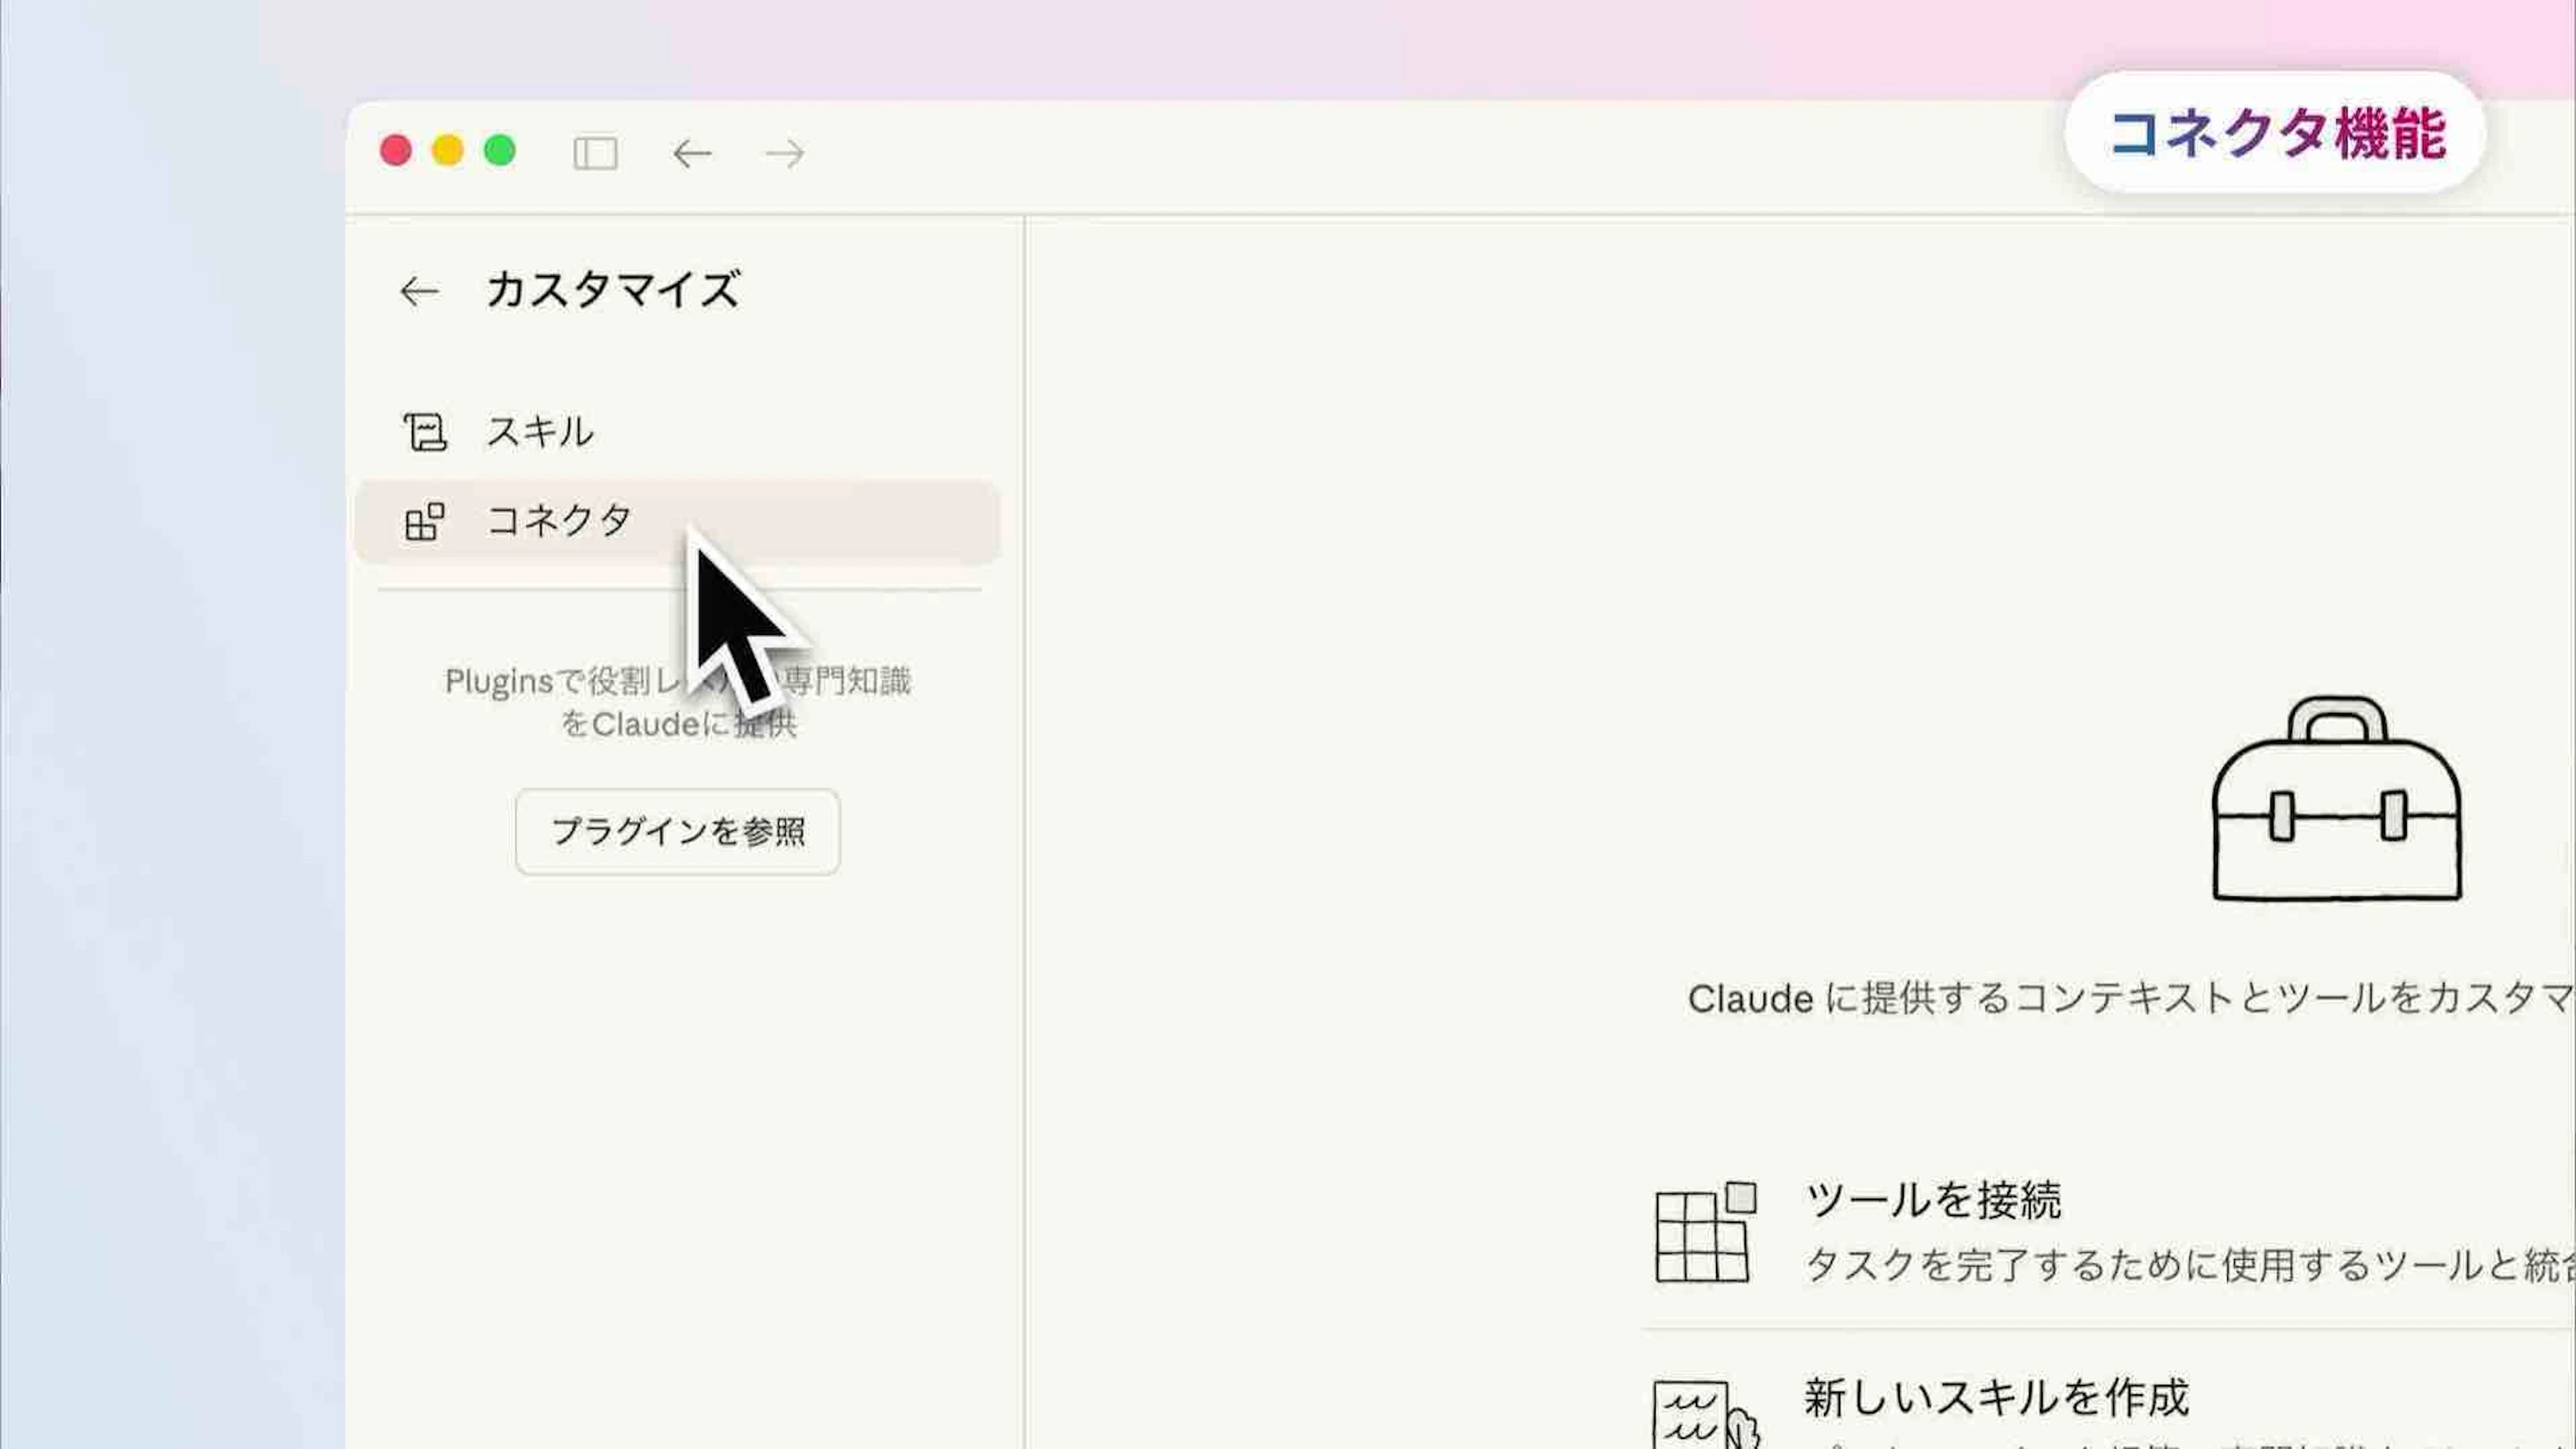Screen dimensions: 2576x1449
Task: Close the window with red button
Action: point(396,151)
